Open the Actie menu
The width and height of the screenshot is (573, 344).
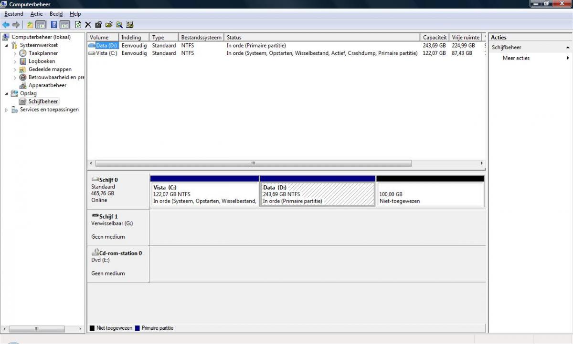point(36,14)
